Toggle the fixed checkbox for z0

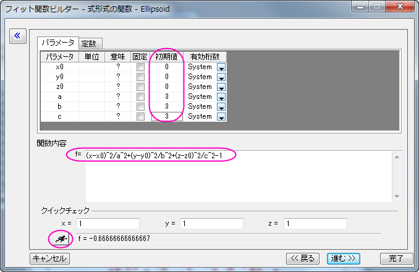(x=140, y=87)
